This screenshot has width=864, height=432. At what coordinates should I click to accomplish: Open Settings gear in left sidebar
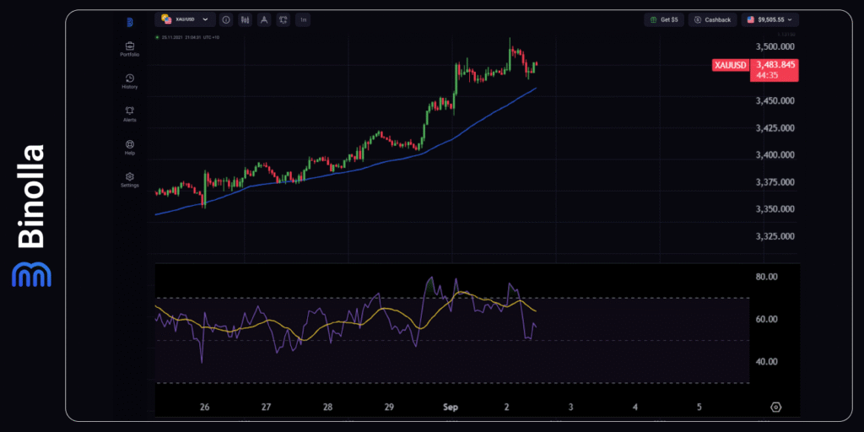130,179
